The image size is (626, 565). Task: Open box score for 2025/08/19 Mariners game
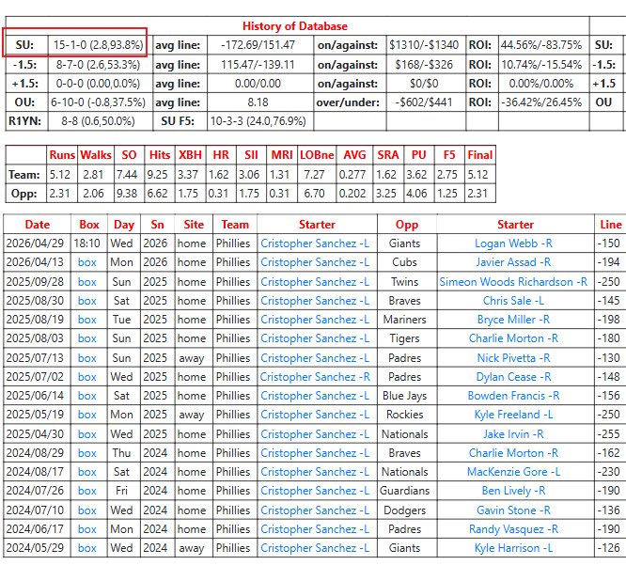pos(87,320)
